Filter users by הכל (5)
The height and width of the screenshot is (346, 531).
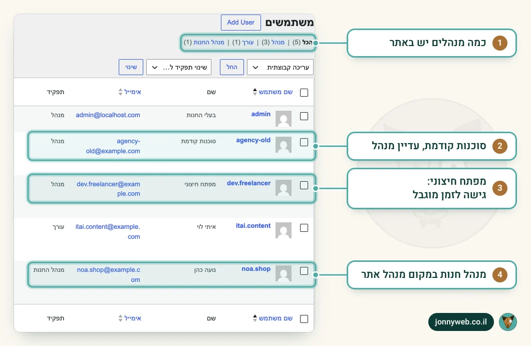click(303, 43)
